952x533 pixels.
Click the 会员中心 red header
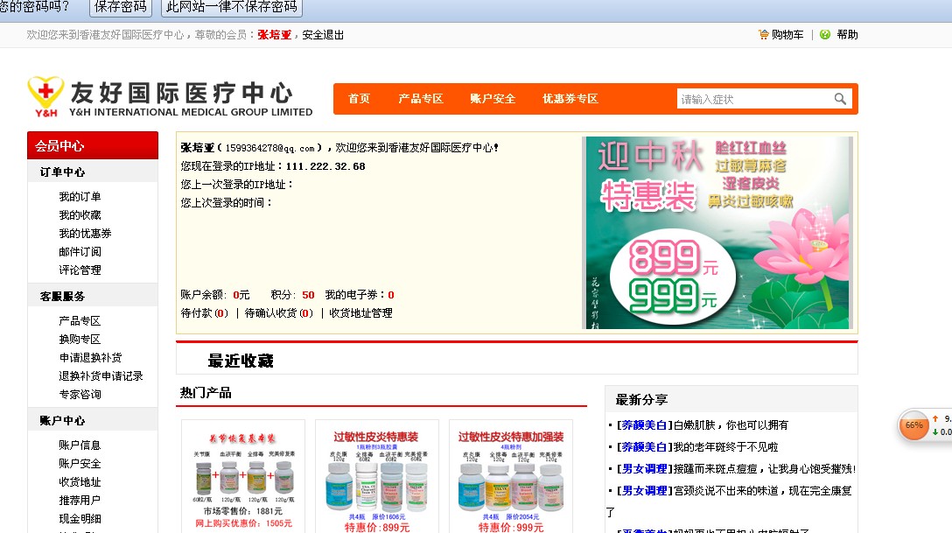tap(93, 145)
